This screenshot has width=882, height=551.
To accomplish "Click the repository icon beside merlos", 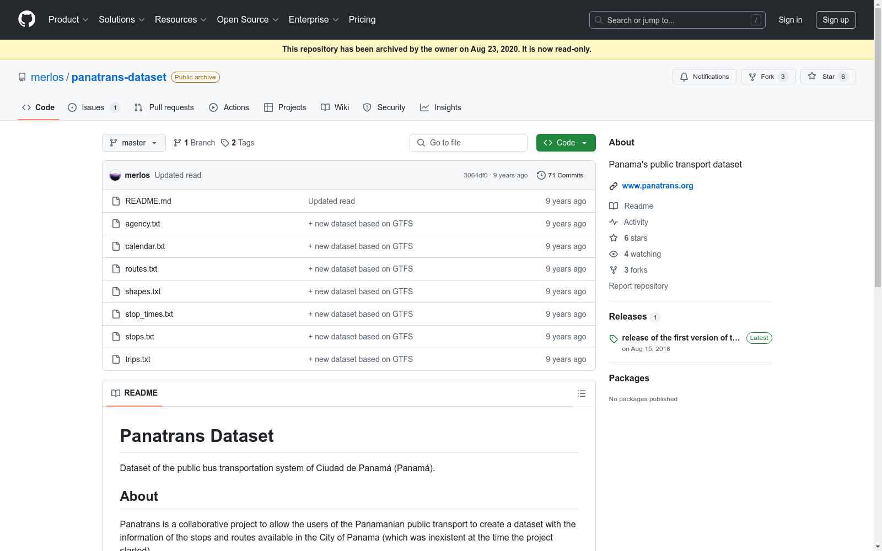I will pos(22,77).
